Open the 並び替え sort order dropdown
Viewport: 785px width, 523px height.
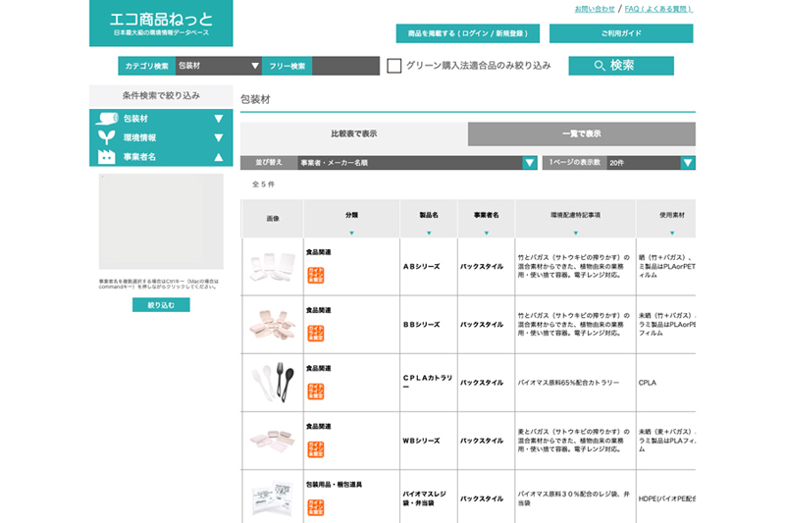[x=417, y=163]
